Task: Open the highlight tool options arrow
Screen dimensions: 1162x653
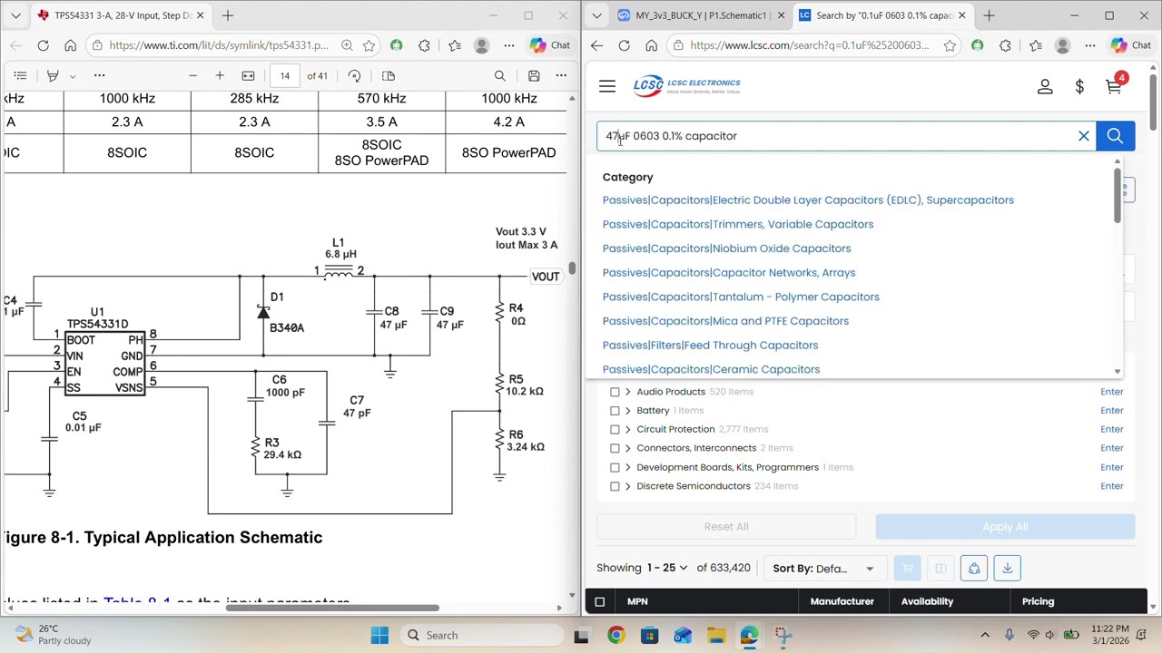Action: [x=73, y=76]
